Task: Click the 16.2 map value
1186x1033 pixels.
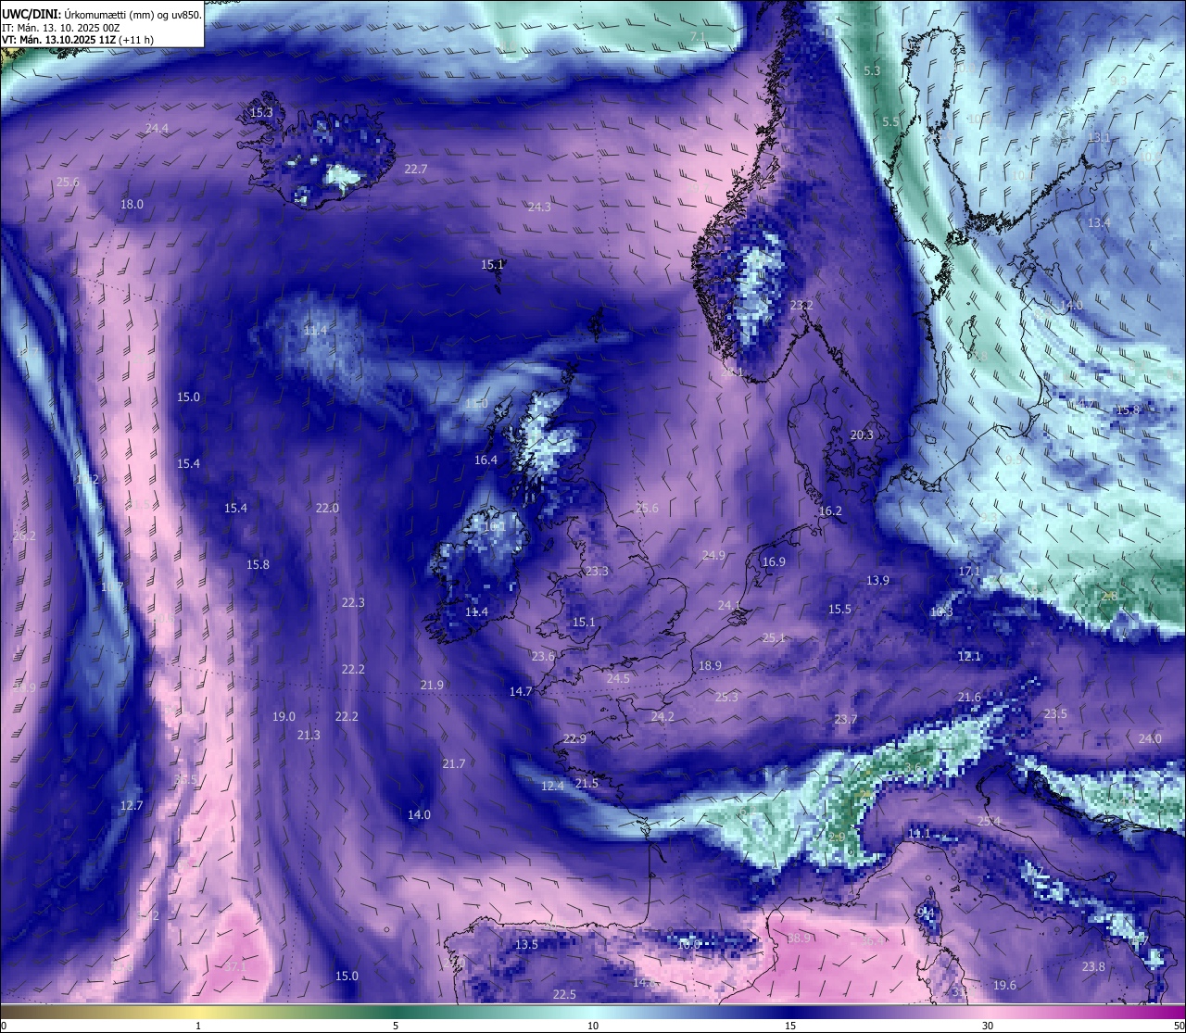Action: 830,510
